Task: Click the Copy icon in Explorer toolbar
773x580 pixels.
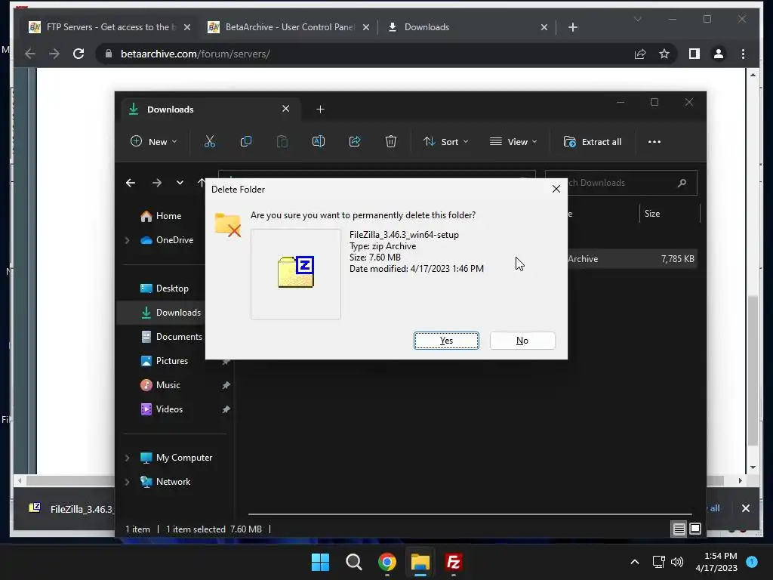Action: (x=245, y=141)
